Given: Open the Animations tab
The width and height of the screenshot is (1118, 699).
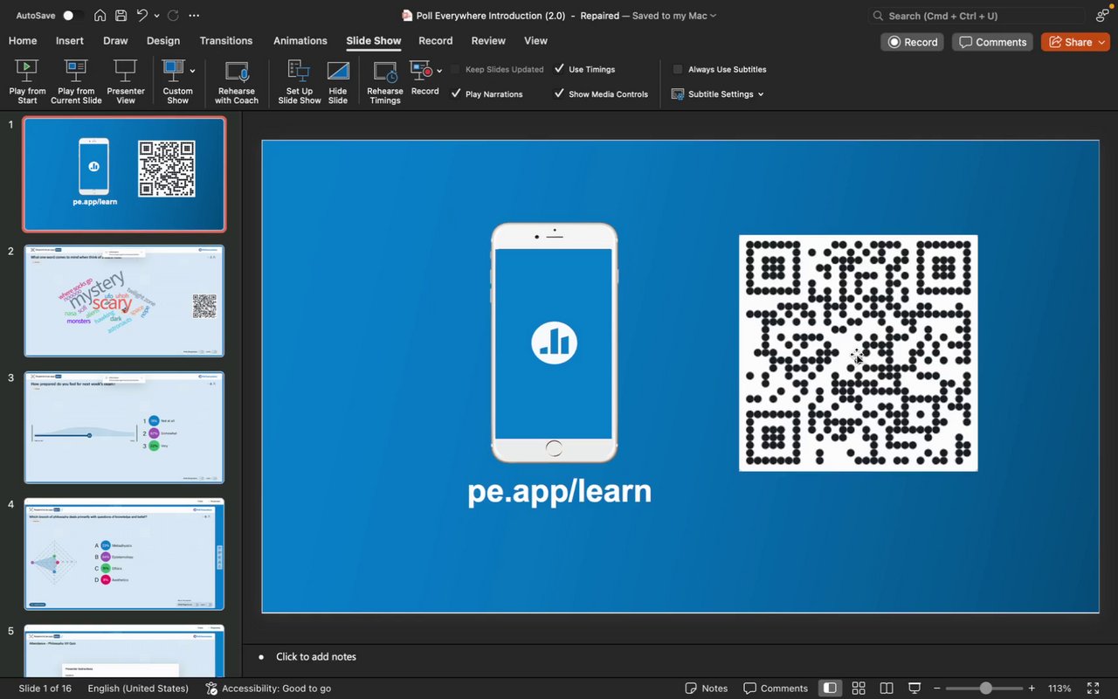Looking at the screenshot, I should point(300,41).
